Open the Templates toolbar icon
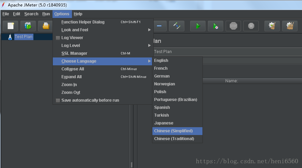 28,26
